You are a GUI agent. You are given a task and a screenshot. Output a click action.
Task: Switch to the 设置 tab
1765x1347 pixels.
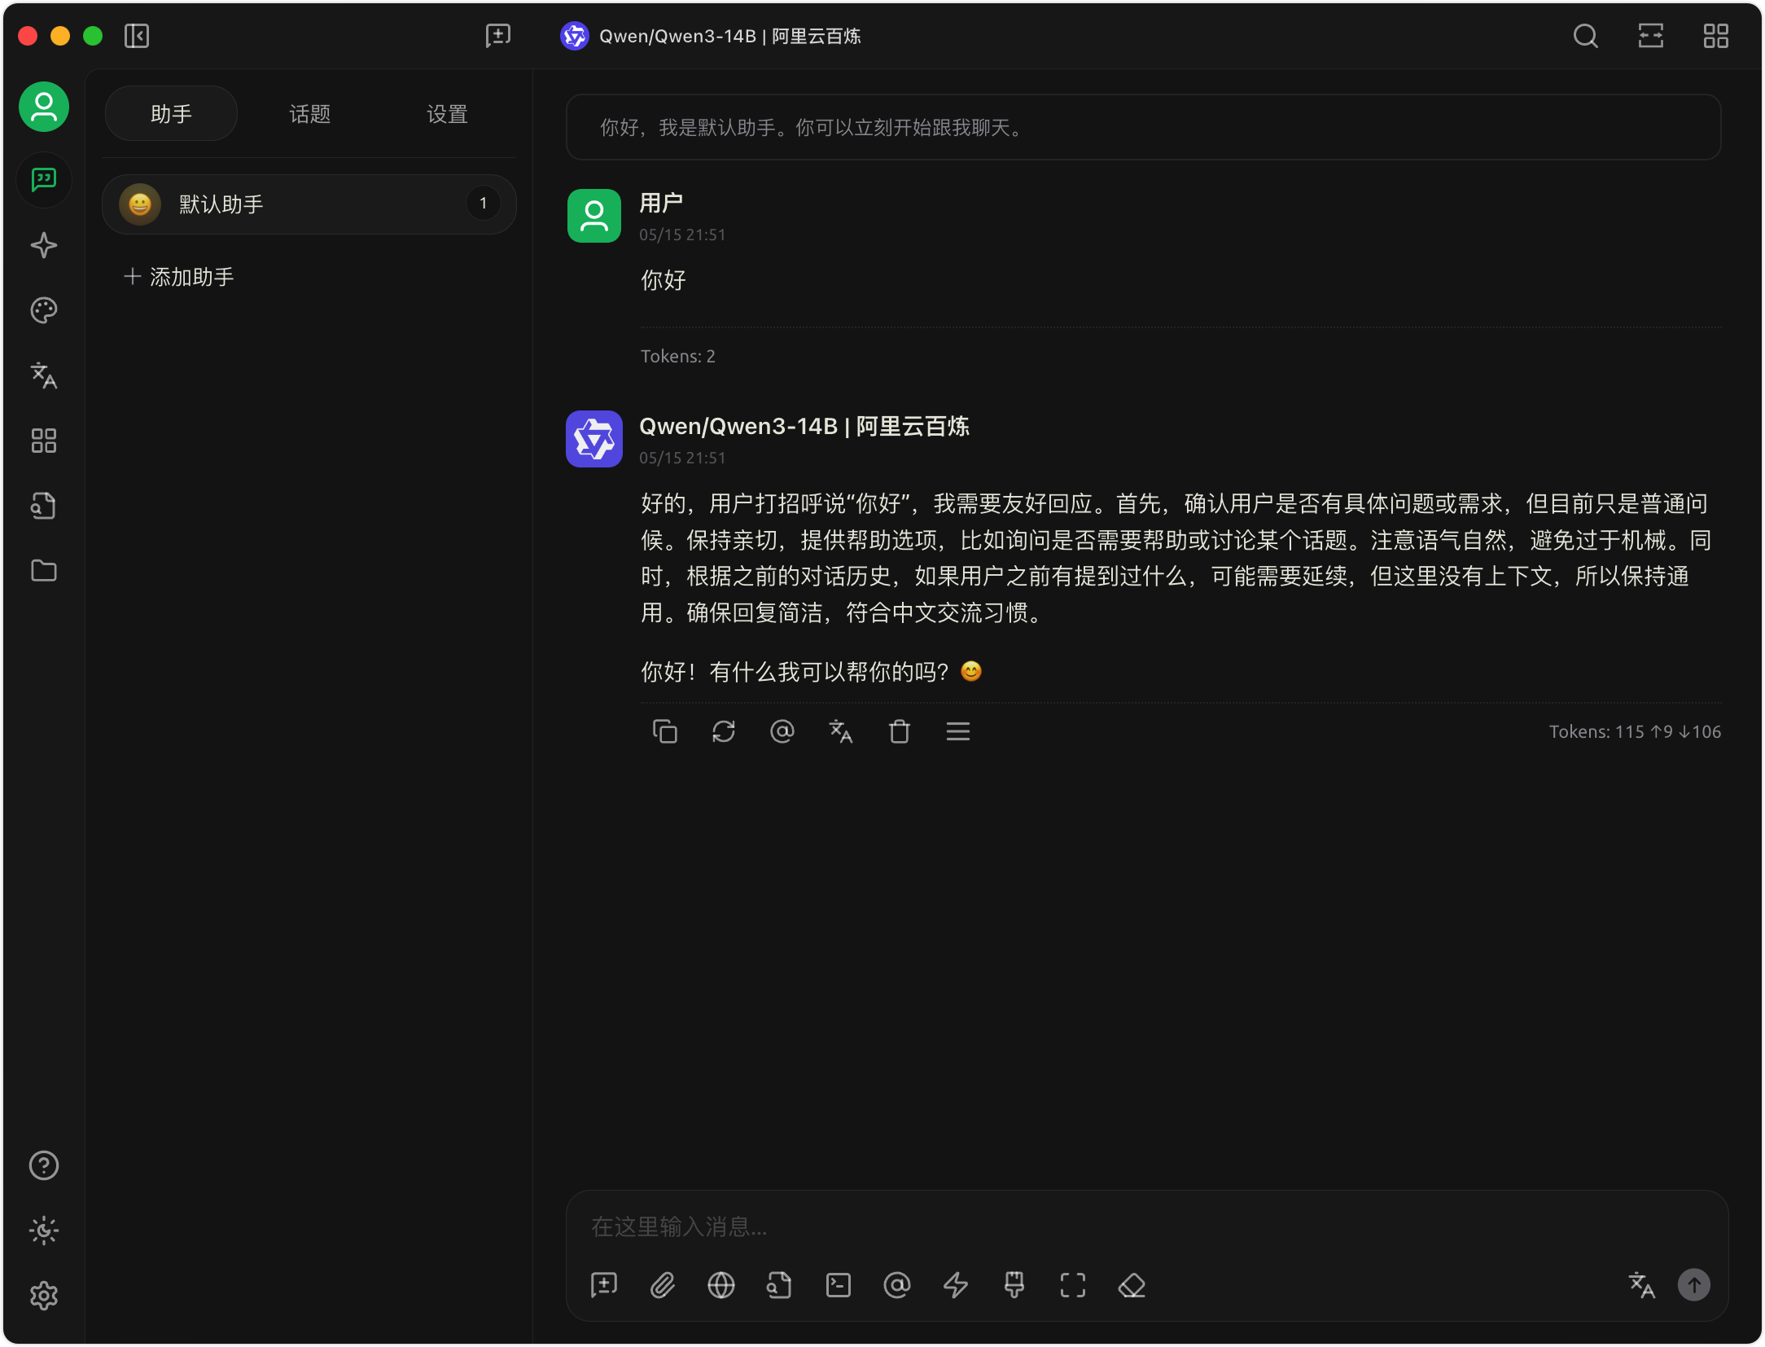tap(447, 114)
